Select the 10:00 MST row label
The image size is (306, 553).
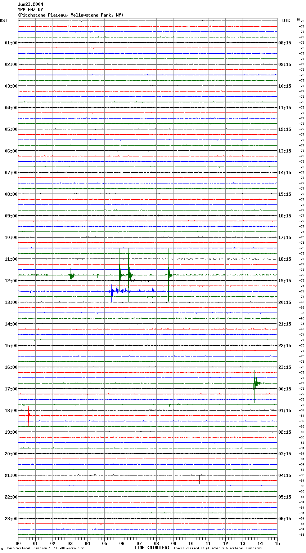click(11, 237)
